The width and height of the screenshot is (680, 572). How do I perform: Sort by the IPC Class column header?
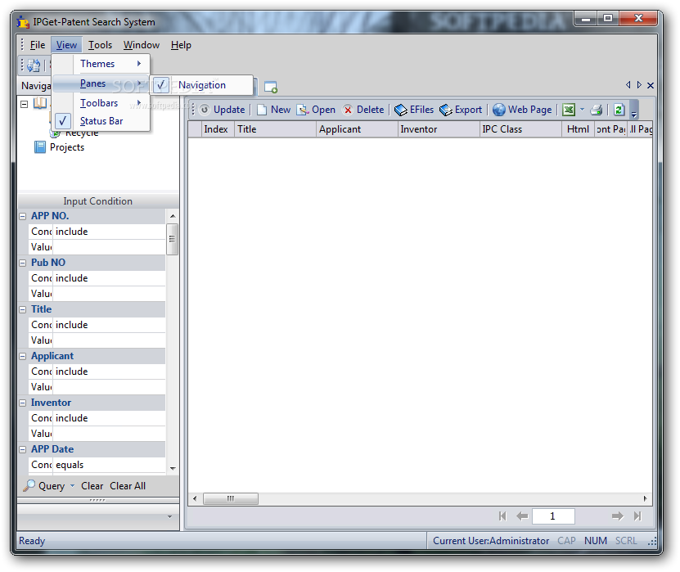coord(520,129)
